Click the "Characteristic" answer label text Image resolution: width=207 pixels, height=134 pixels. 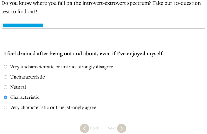[x=25, y=97]
